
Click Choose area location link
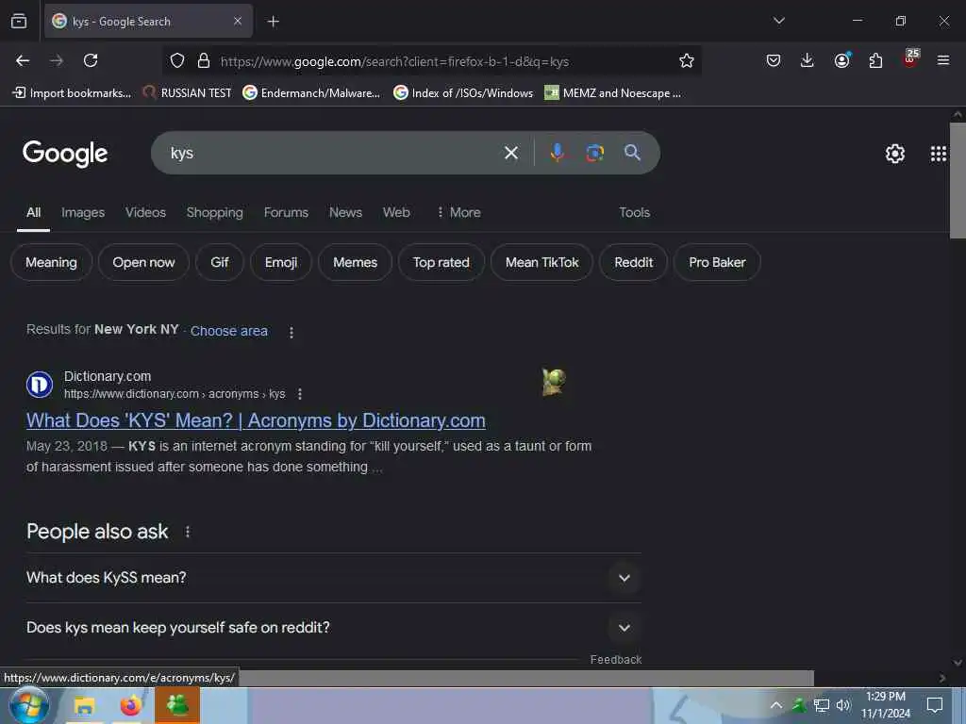pyautogui.click(x=229, y=331)
